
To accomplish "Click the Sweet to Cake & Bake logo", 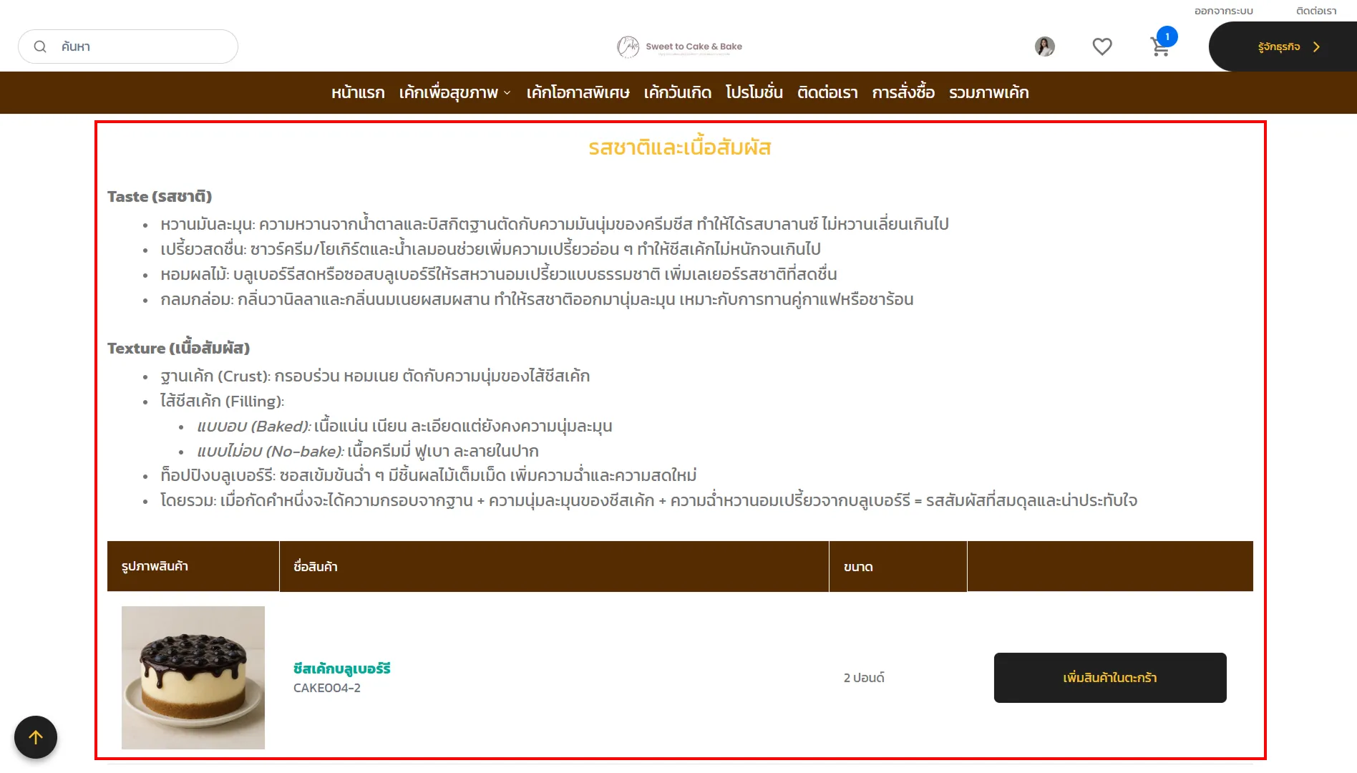I will (679, 47).
